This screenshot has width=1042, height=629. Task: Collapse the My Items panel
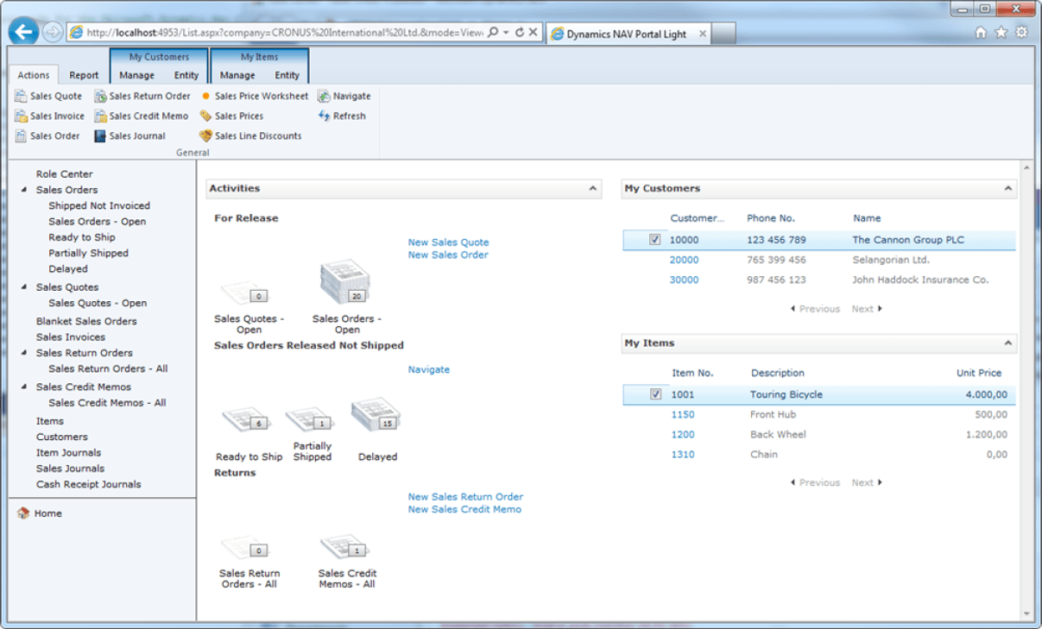[1008, 343]
